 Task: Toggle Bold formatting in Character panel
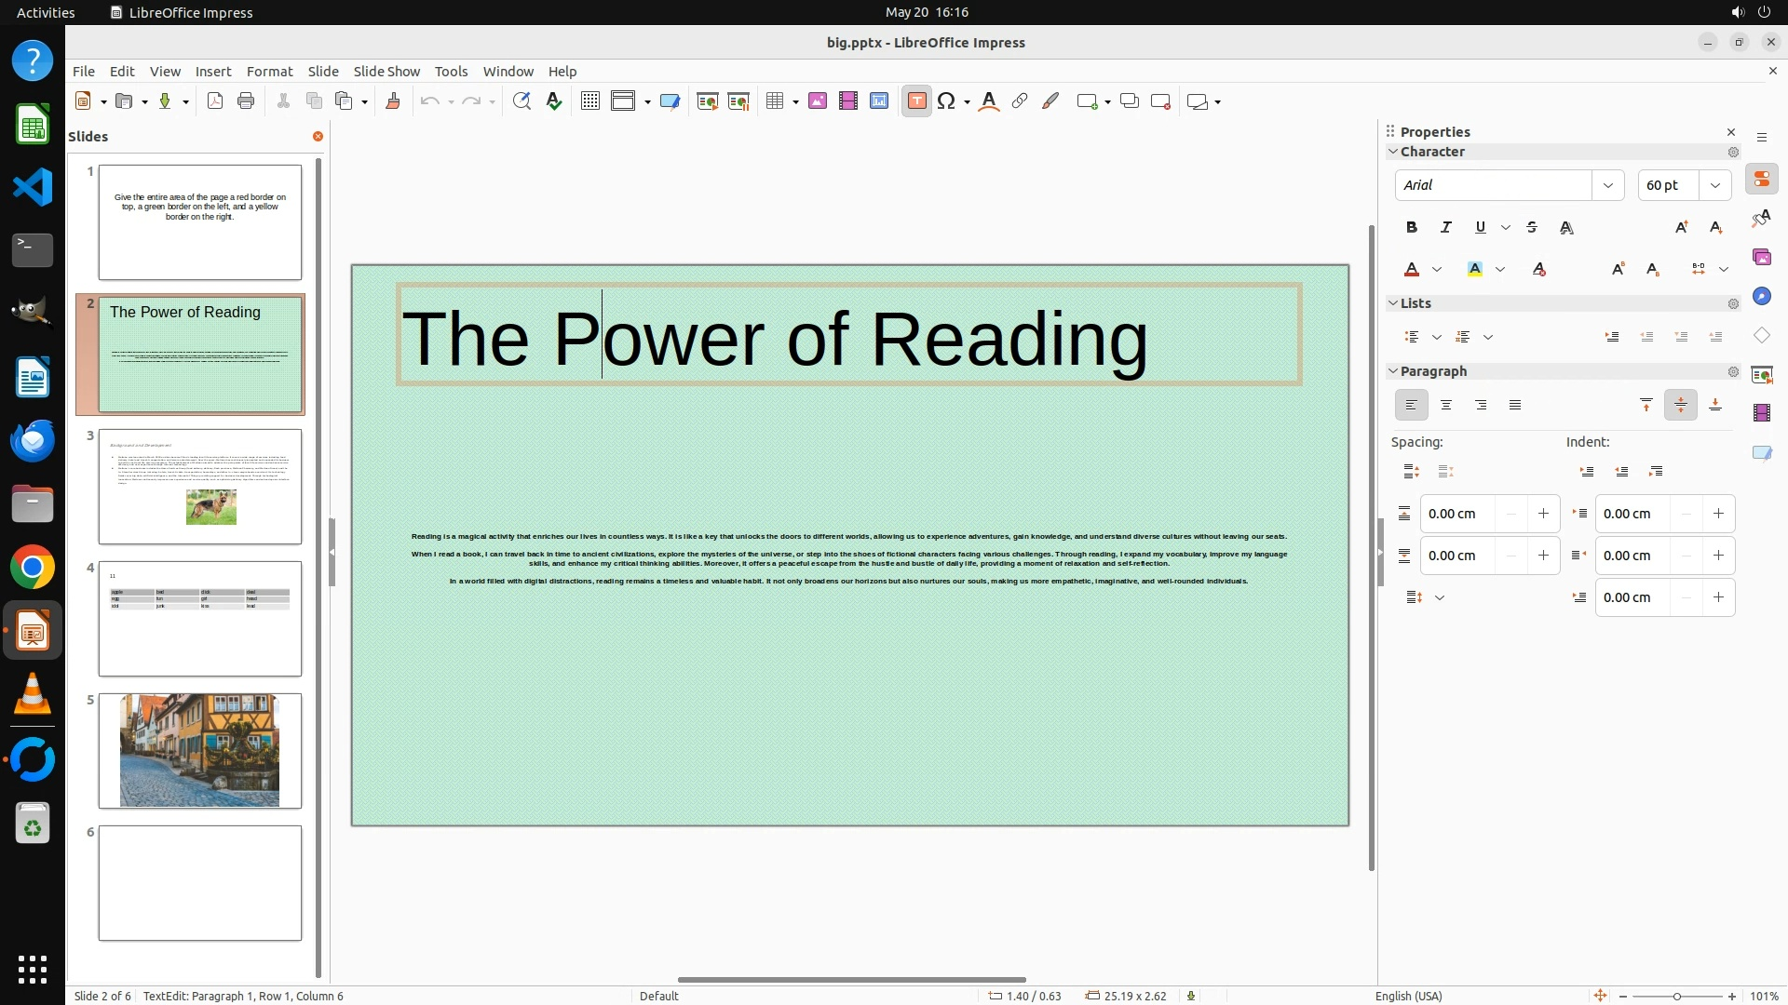(1411, 227)
